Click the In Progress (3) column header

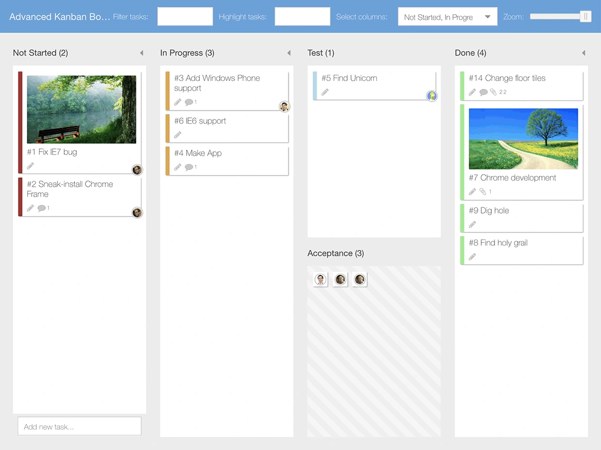187,53
